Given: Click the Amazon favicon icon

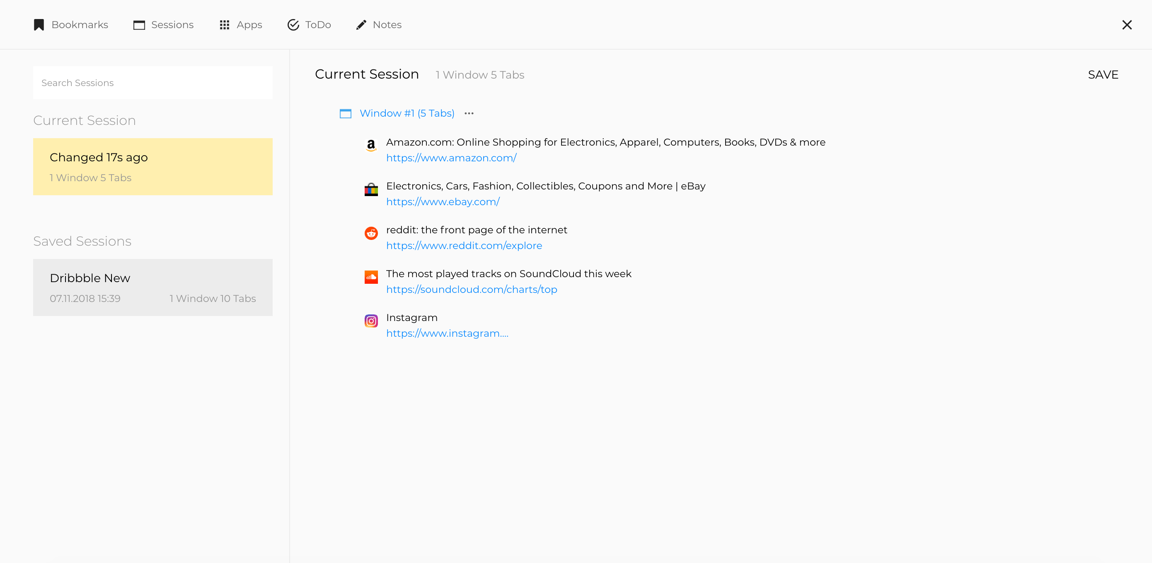Looking at the screenshot, I should click(x=371, y=145).
